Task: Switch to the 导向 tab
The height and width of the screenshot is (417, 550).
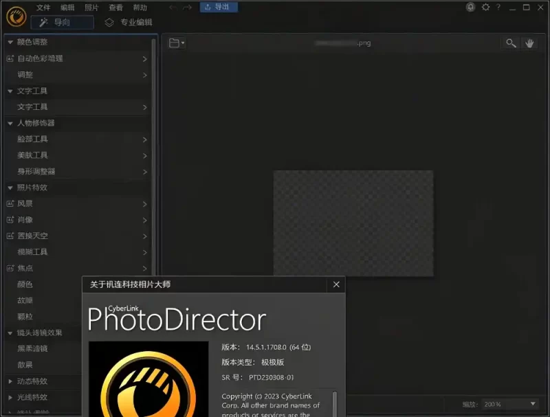Action: click(63, 23)
